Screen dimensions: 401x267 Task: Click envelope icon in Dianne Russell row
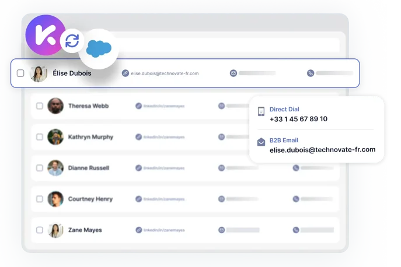[221, 168]
